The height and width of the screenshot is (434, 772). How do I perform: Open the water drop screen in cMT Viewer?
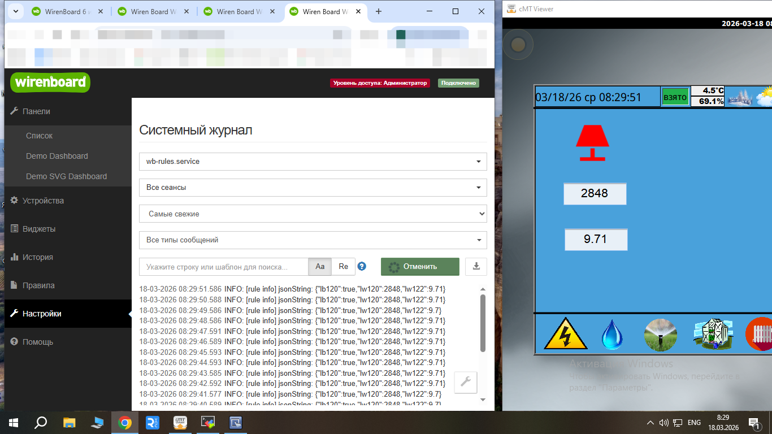(611, 334)
